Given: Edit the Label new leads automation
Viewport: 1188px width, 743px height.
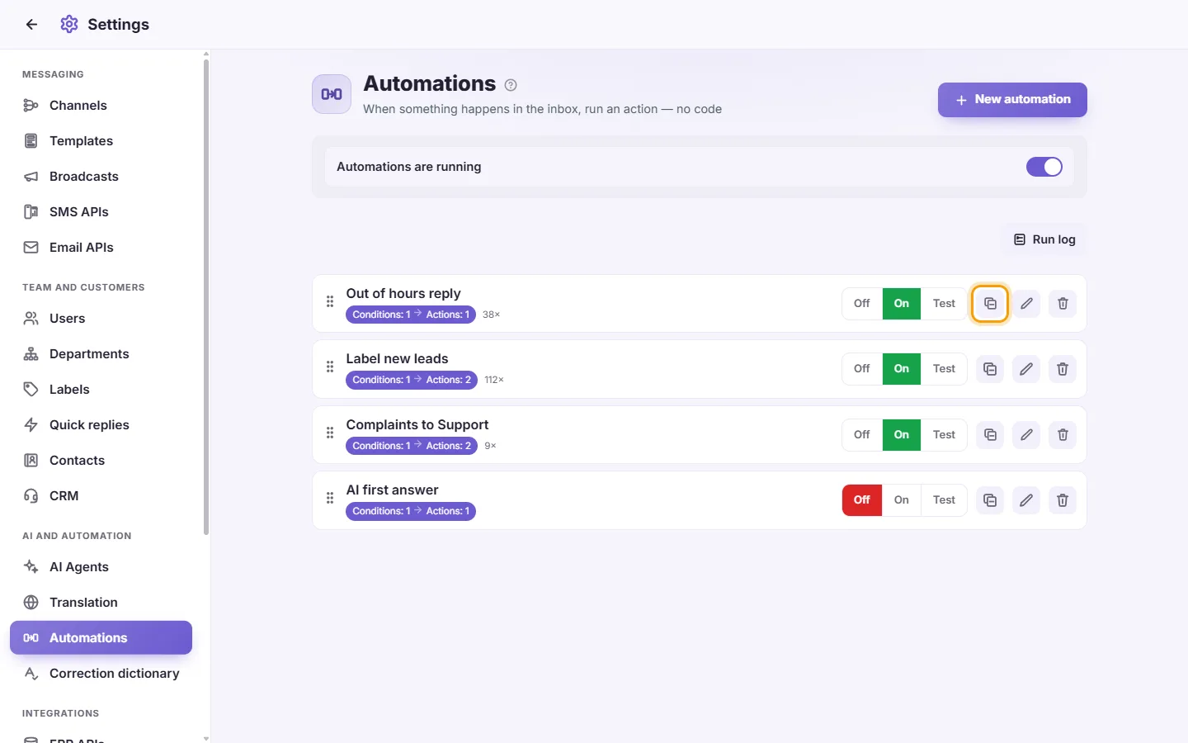Looking at the screenshot, I should tap(1026, 369).
